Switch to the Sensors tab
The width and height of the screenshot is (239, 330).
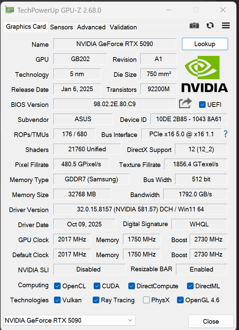pyautogui.click(x=61, y=27)
